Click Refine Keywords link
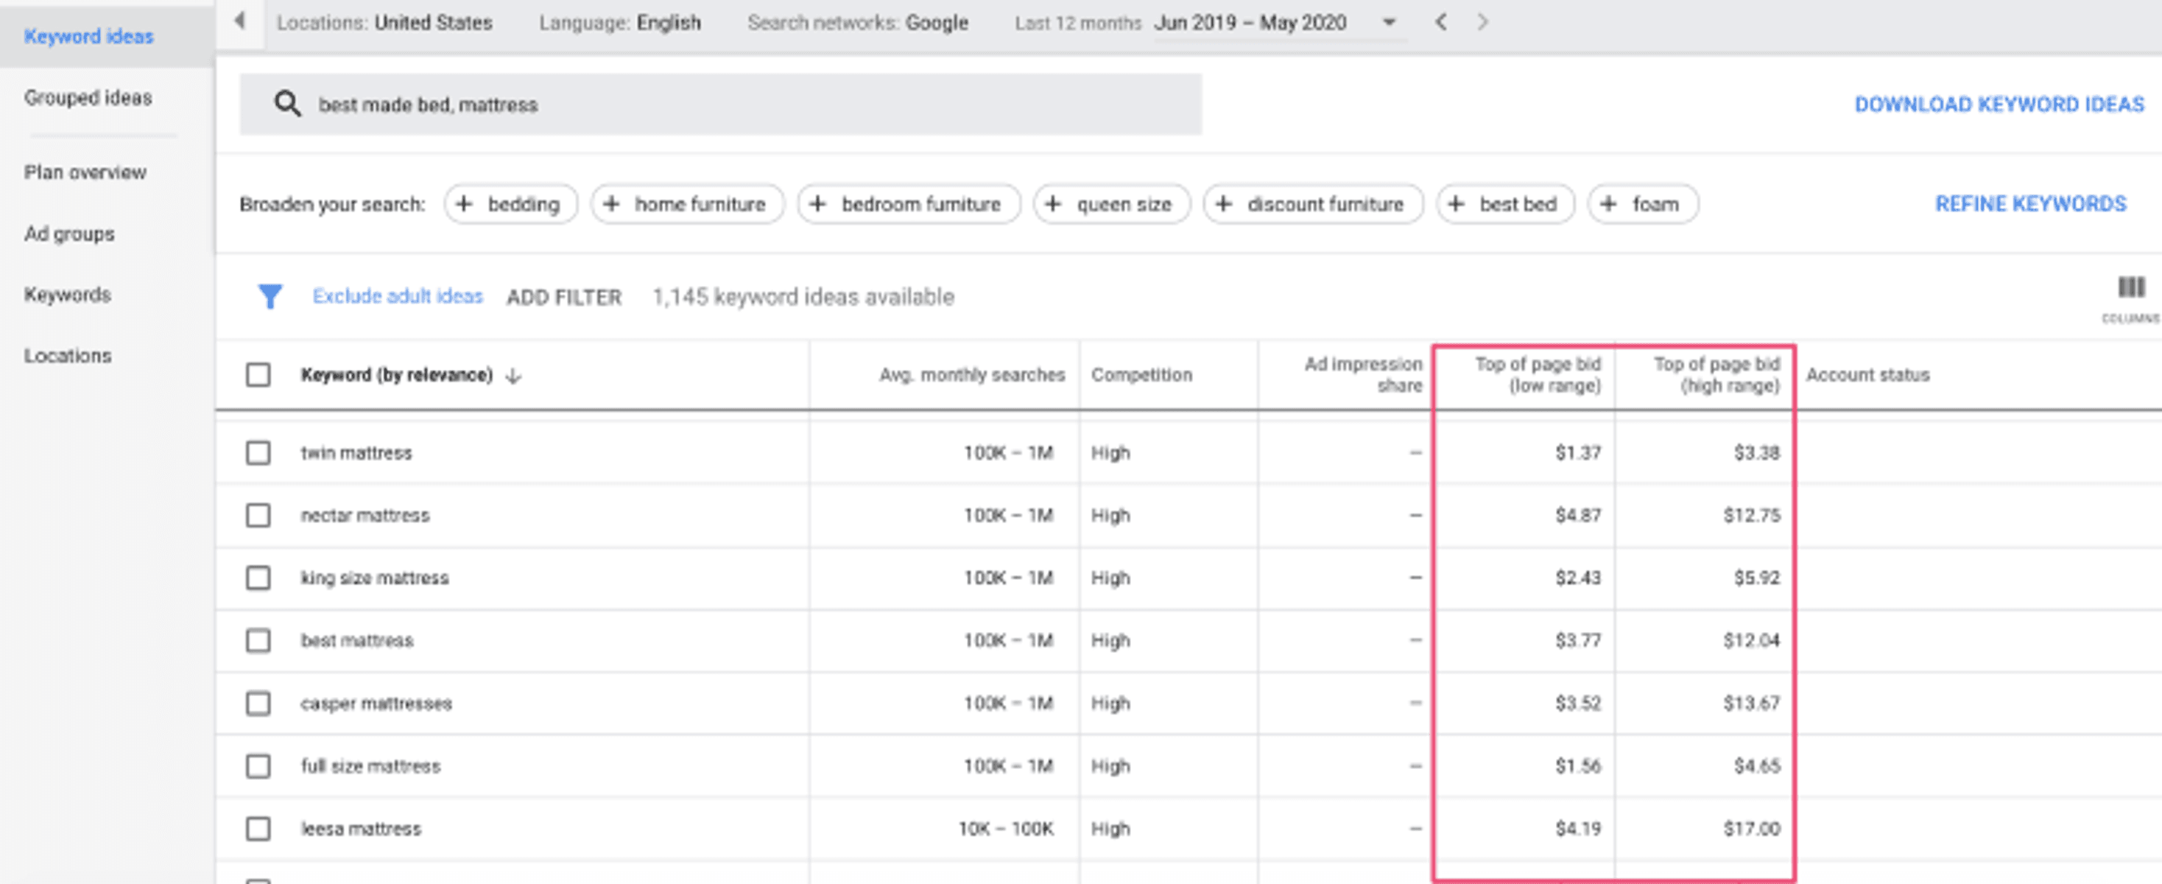Viewport: 2162px width, 884px height. tap(2031, 204)
